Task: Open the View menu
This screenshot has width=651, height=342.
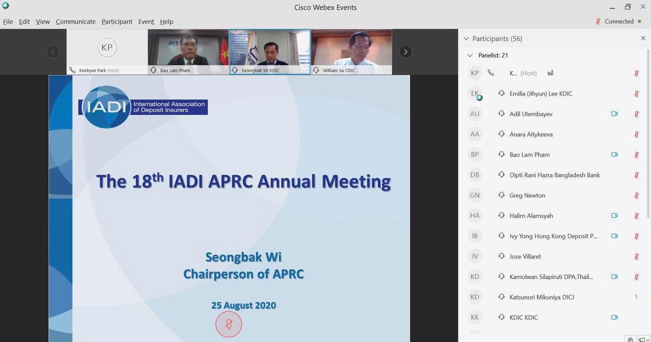Action: tap(43, 21)
